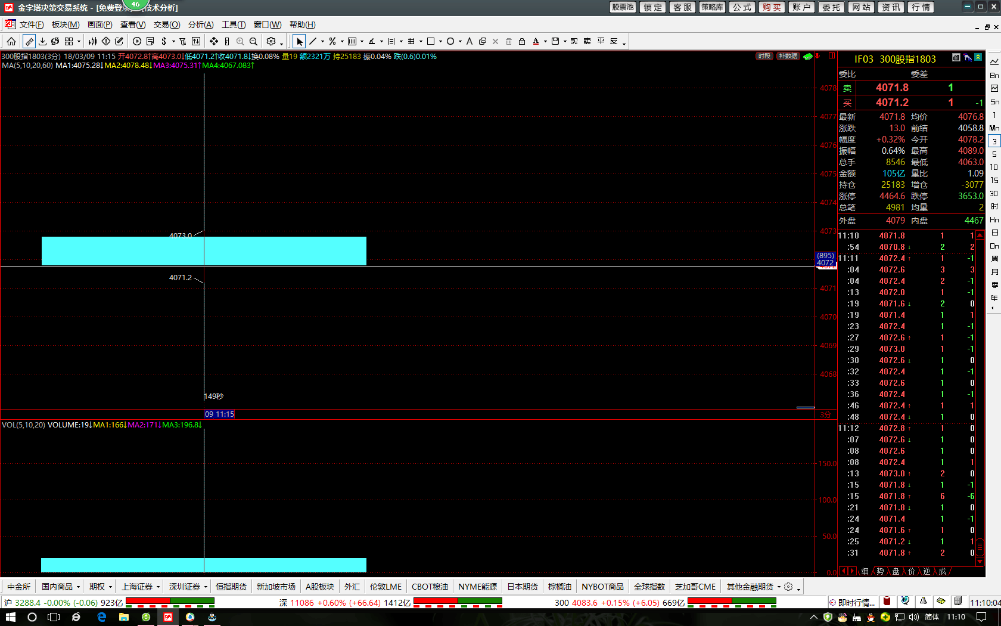Switch to the 中金所 tab
1001x626 pixels.
click(19, 587)
